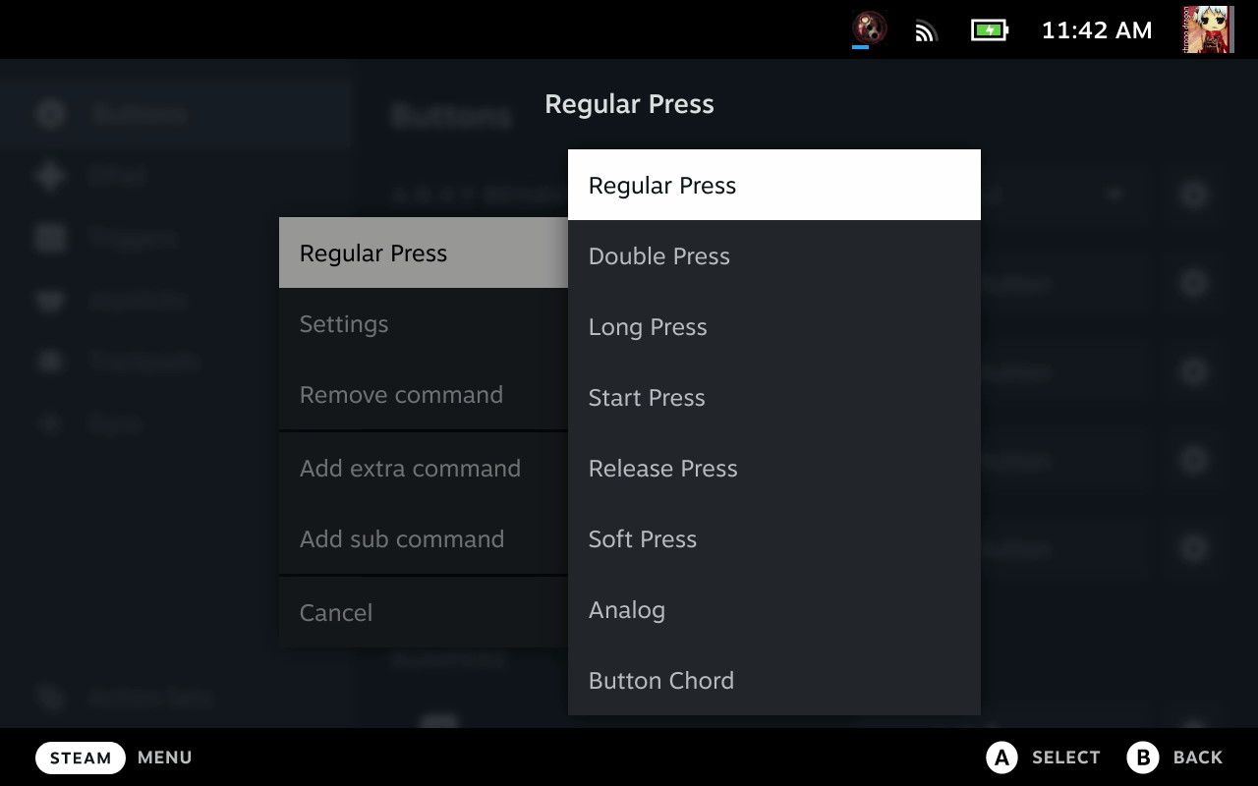Image resolution: width=1258 pixels, height=786 pixels.
Task: Pick the Analog activation option
Action: (x=773, y=610)
